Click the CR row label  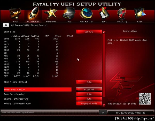click(5, 53)
